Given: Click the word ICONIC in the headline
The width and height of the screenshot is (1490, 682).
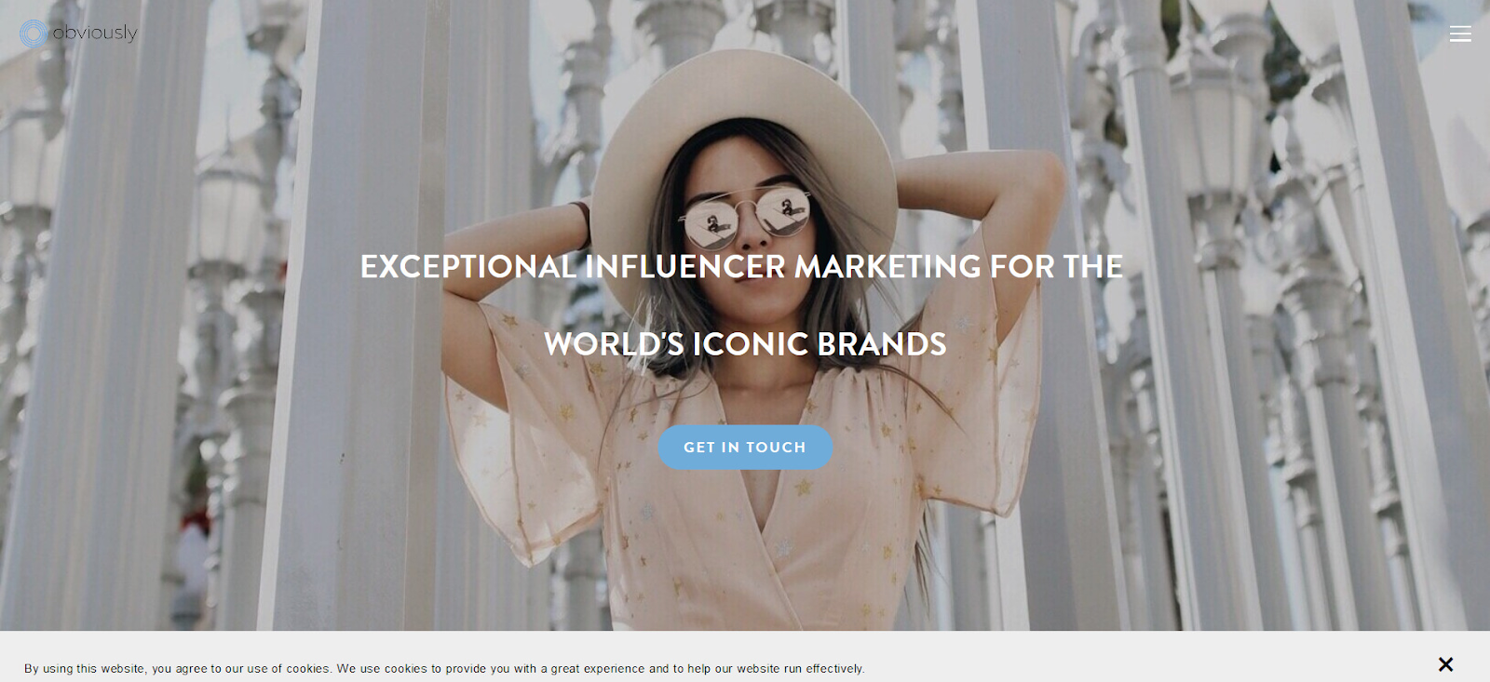Looking at the screenshot, I should tap(751, 344).
